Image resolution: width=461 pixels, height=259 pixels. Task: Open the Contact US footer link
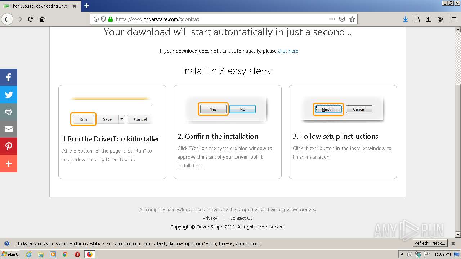pyautogui.click(x=241, y=218)
